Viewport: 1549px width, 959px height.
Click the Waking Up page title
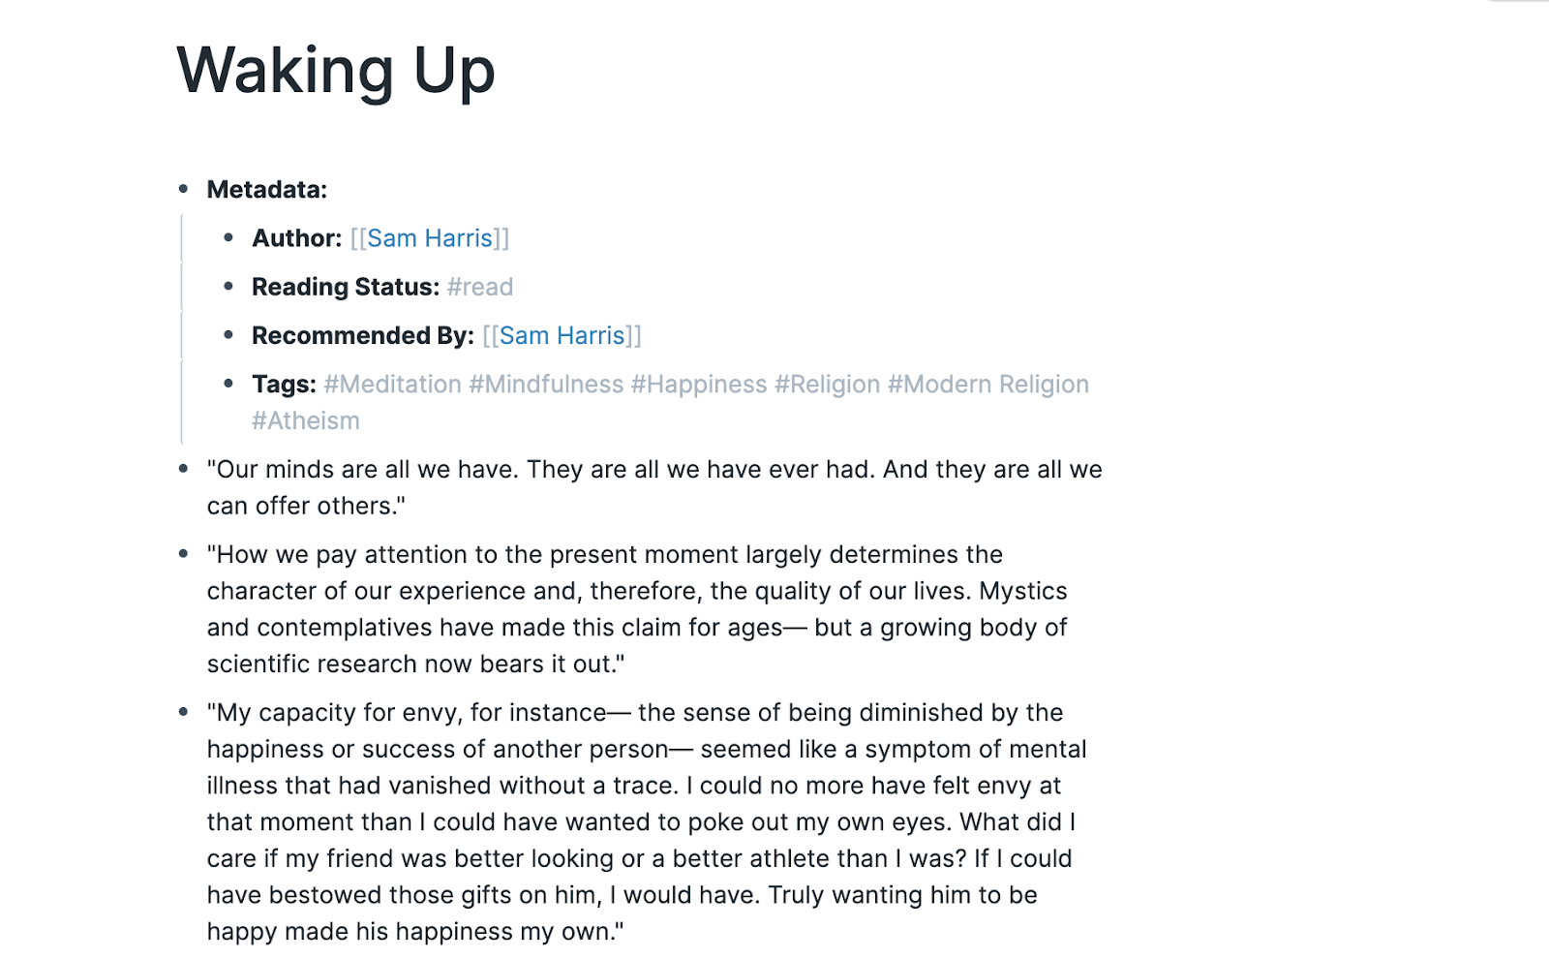(336, 71)
